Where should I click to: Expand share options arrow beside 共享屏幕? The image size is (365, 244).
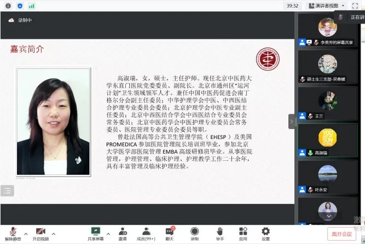pyautogui.click(x=108, y=234)
